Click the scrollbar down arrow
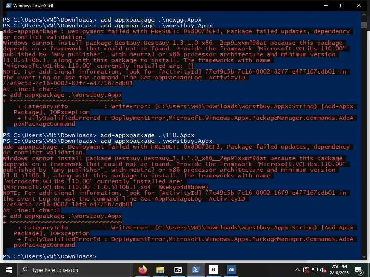 (364, 257)
